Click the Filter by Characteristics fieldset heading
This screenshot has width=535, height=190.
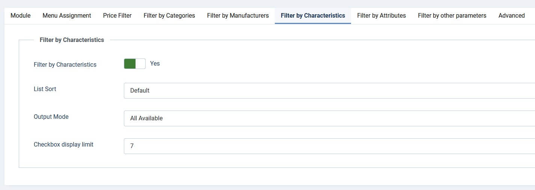pyautogui.click(x=72, y=40)
